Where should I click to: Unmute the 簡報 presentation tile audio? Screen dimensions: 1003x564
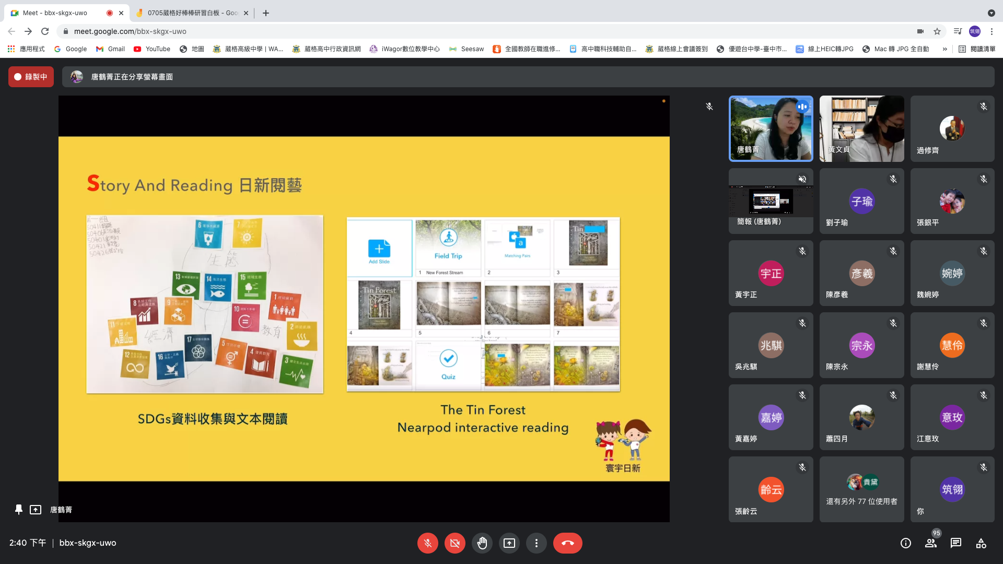(x=802, y=179)
